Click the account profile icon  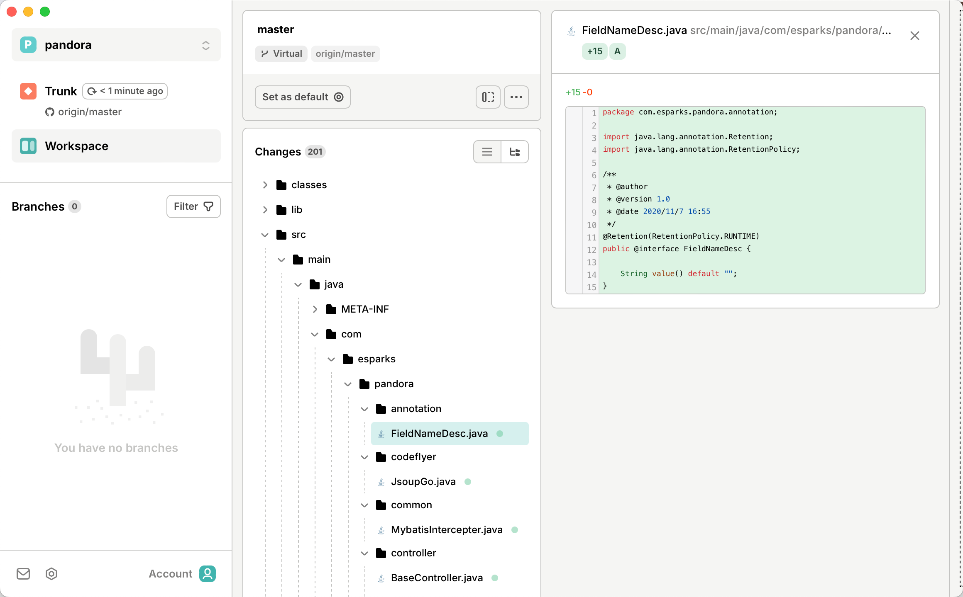pos(207,574)
